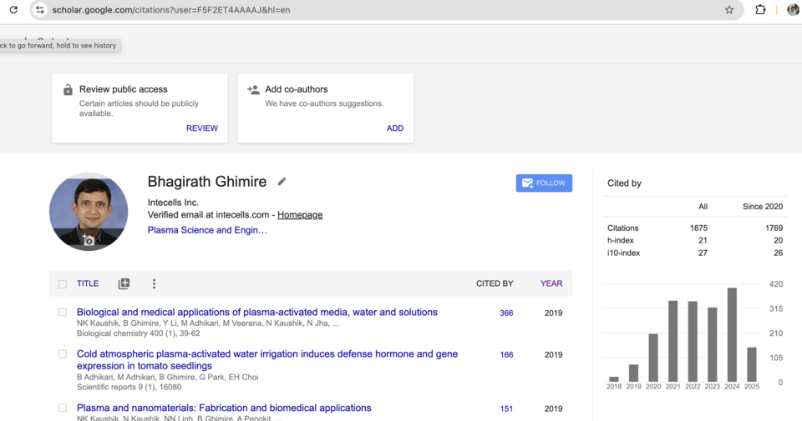Reload the page with the refresh icon

14,10
